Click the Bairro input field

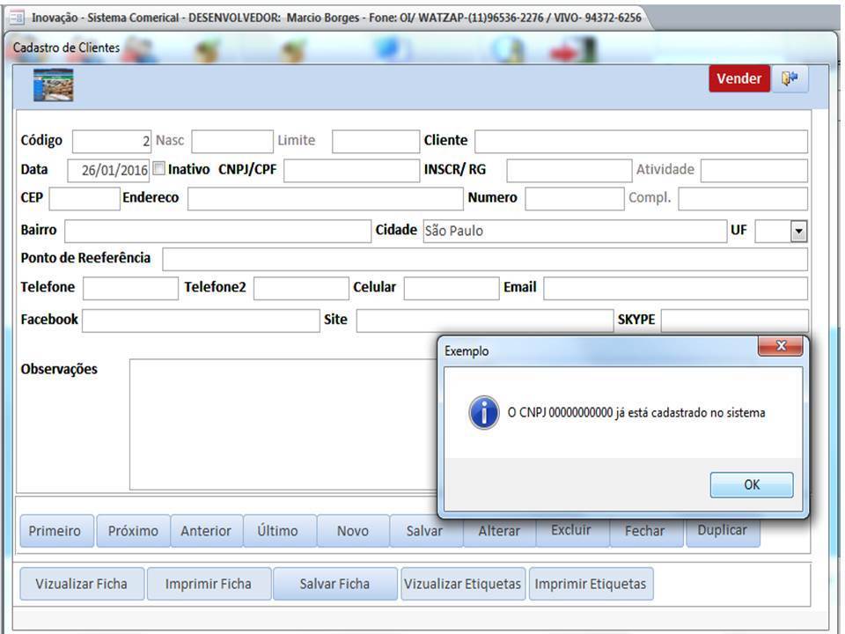(x=217, y=232)
